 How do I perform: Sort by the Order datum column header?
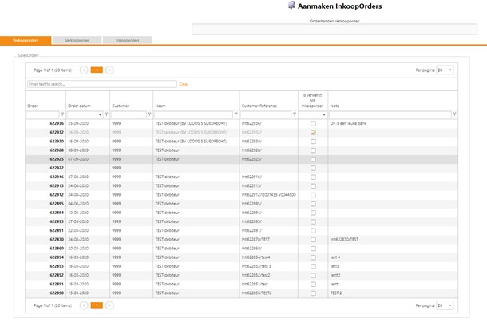pos(79,106)
